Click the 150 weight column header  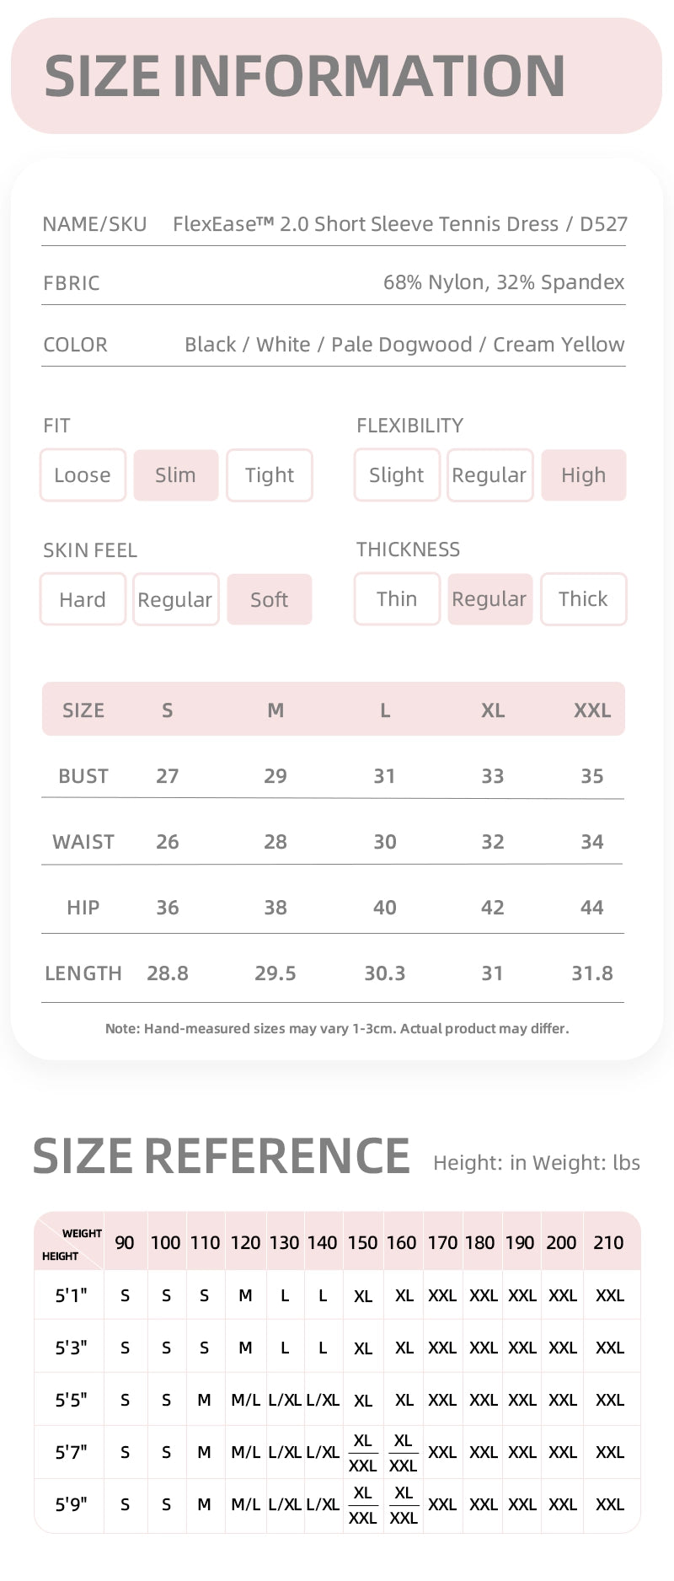coord(362,1242)
